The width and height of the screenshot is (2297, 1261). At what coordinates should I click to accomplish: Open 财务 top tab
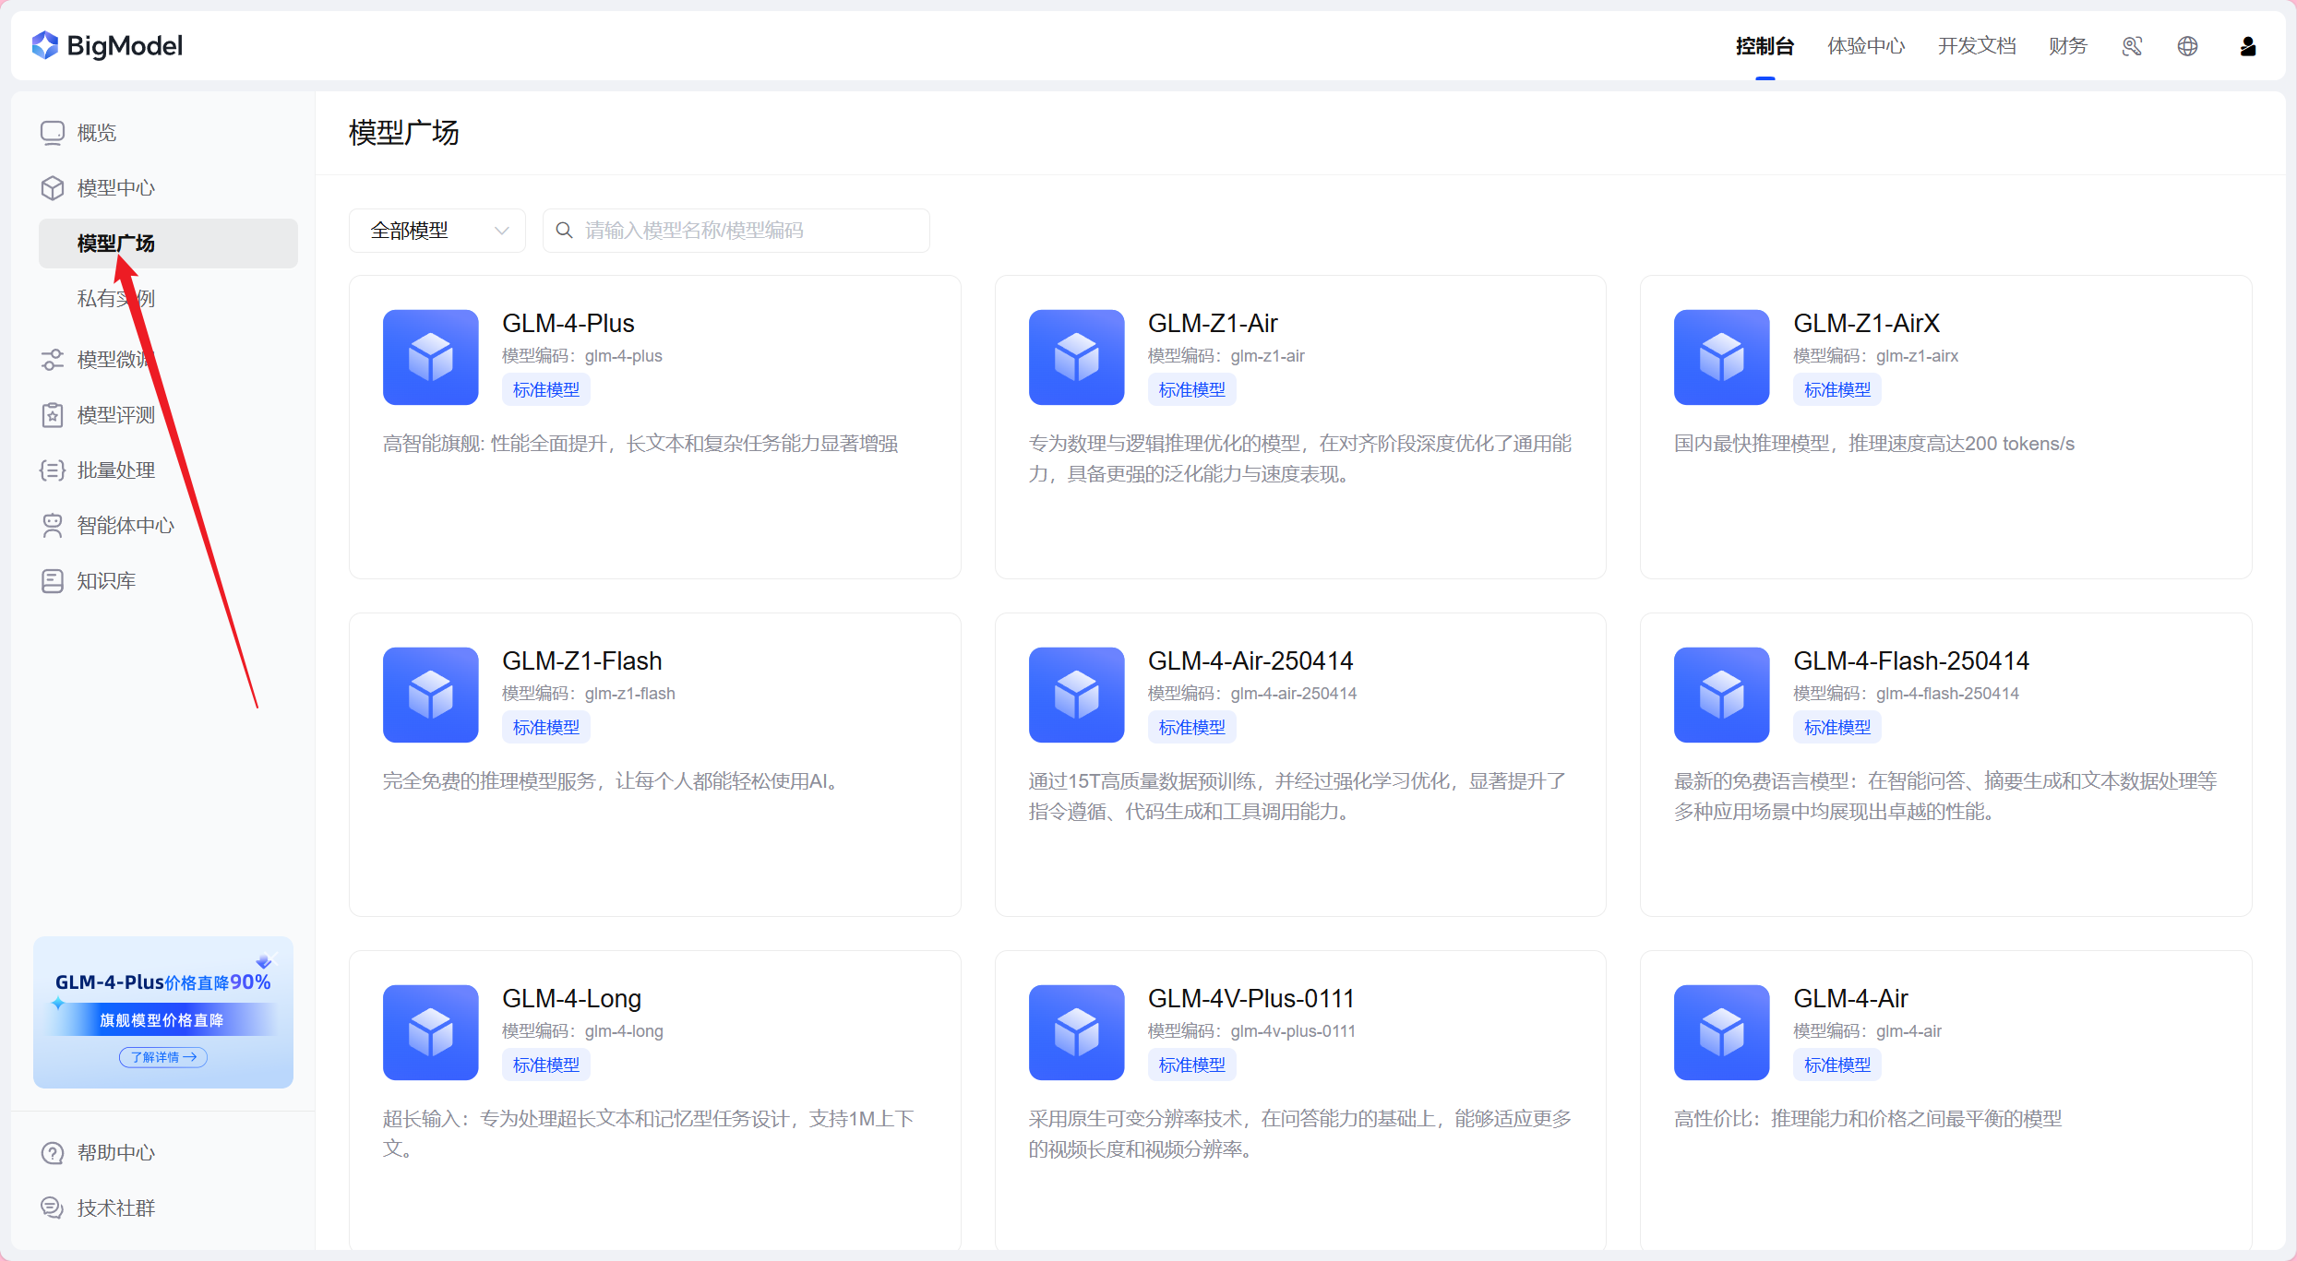2068,46
